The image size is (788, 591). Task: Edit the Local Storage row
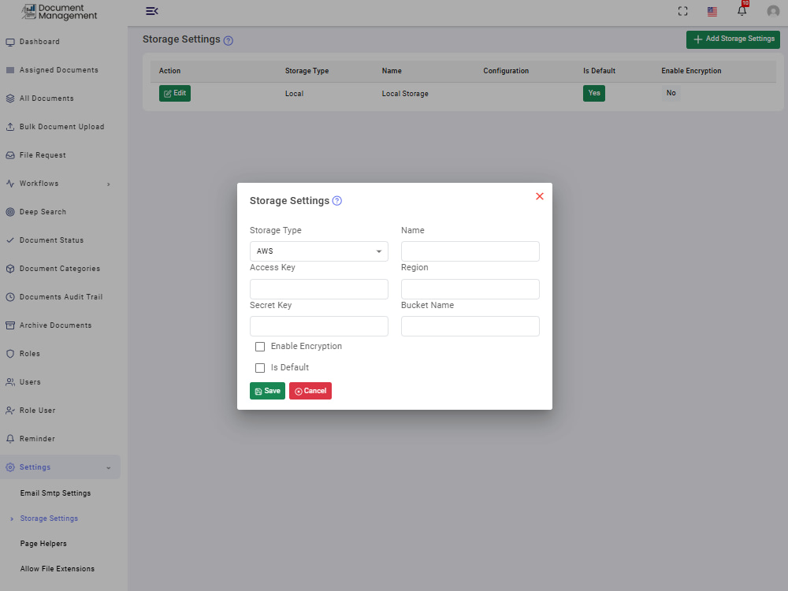point(175,94)
